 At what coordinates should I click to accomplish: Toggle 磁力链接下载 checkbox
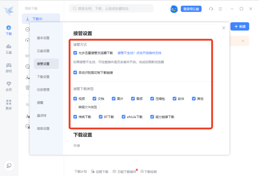pyautogui.click(x=152, y=117)
